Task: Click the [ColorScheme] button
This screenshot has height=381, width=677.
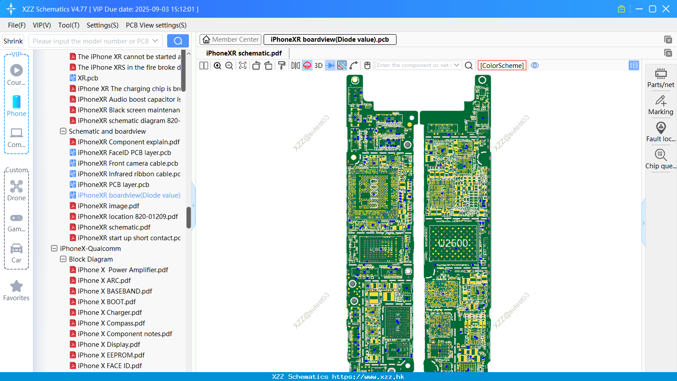Action: tap(502, 65)
